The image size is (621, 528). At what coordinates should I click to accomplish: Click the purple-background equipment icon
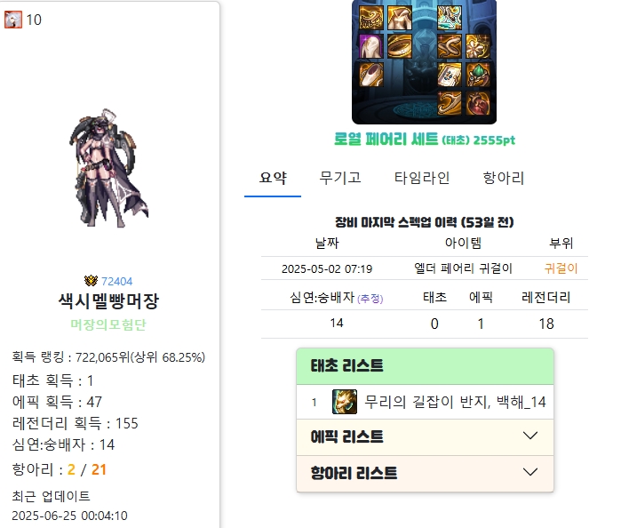(x=371, y=46)
